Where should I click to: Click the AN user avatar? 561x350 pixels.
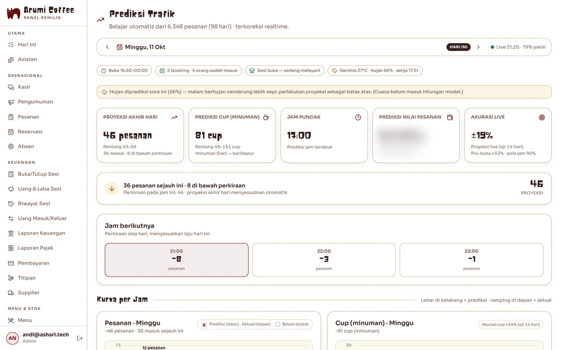click(12, 338)
